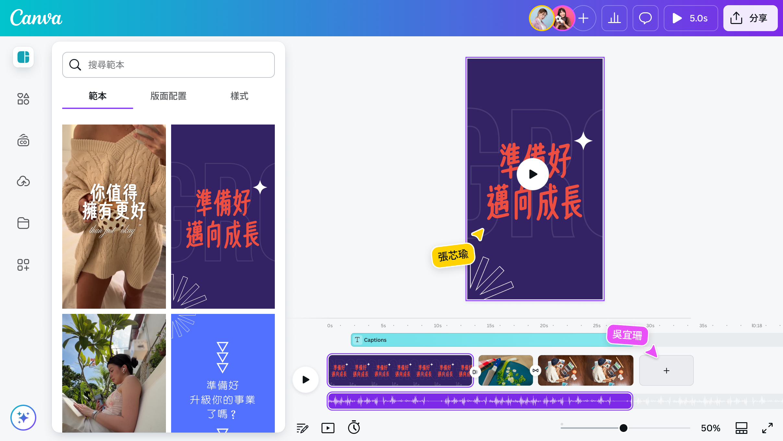The width and height of the screenshot is (783, 441).
Task: Click the second collaborator avatar
Action: click(x=563, y=18)
